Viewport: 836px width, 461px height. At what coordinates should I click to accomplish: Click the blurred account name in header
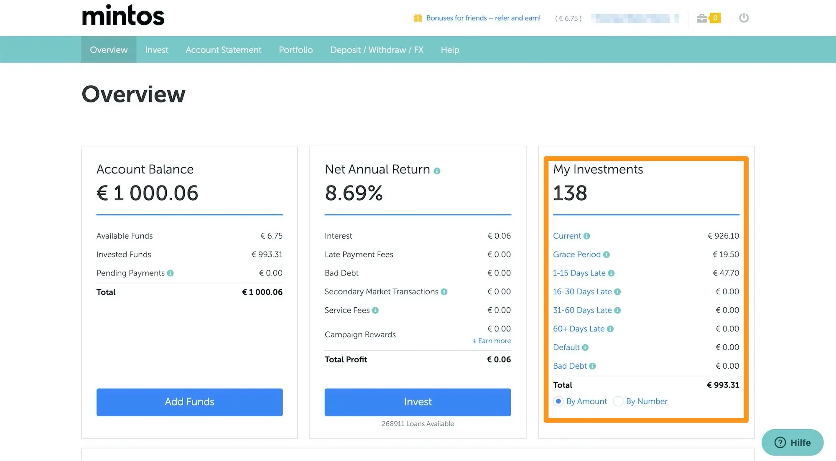pyautogui.click(x=635, y=18)
